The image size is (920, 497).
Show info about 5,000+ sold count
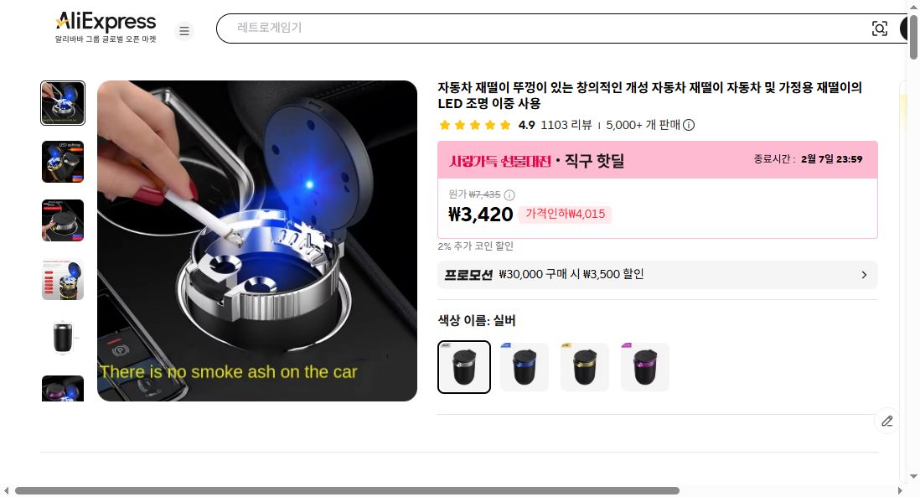tap(689, 125)
